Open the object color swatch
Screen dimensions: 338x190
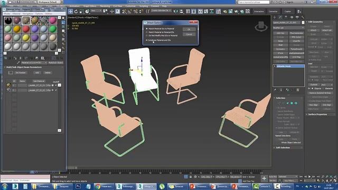(303, 23)
